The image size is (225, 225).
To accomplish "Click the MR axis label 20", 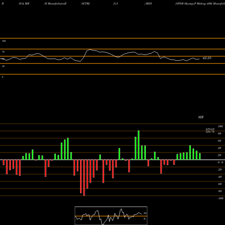I will click(220, 155).
